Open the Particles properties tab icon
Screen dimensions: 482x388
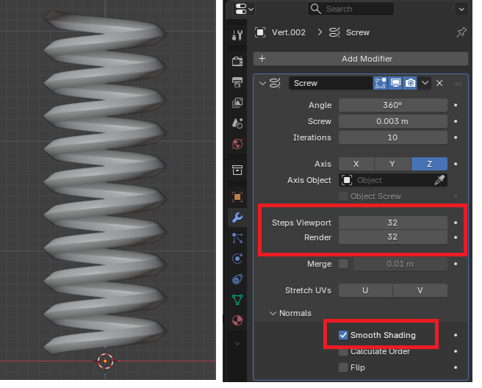coord(237,237)
